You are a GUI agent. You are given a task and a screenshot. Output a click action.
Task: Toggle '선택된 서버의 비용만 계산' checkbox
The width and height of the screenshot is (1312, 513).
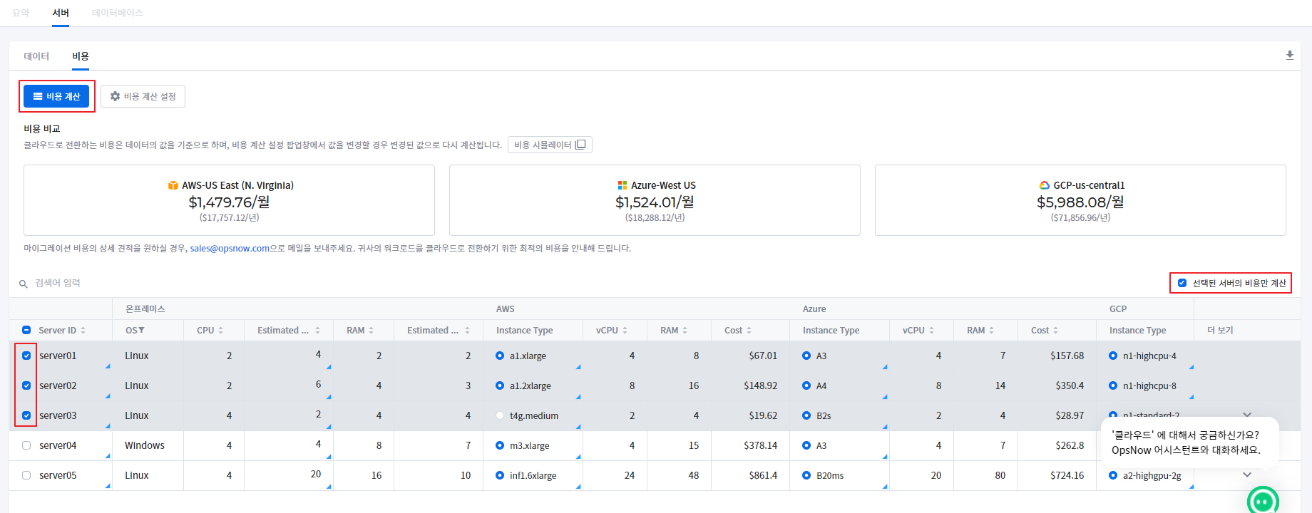coord(1182,283)
